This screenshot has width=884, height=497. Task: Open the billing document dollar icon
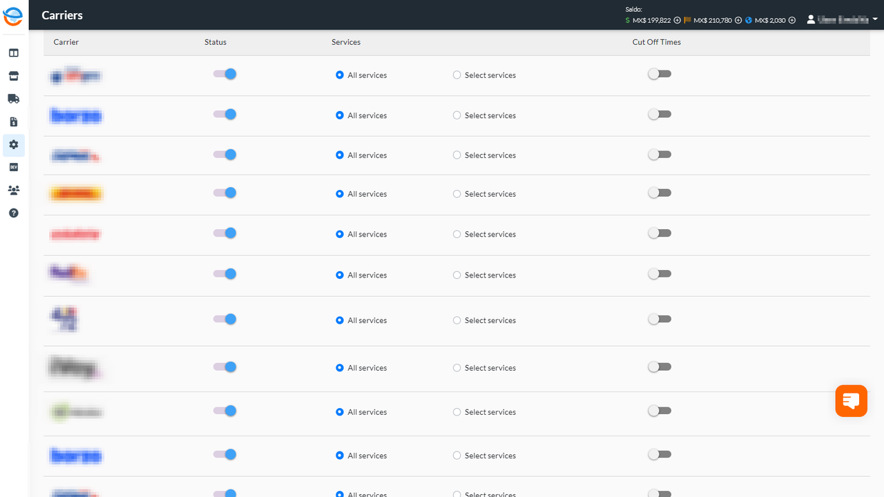click(13, 121)
